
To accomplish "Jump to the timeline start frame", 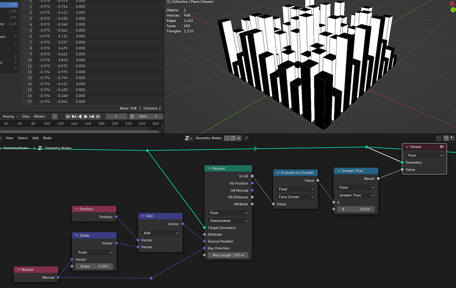I will click(x=68, y=117).
